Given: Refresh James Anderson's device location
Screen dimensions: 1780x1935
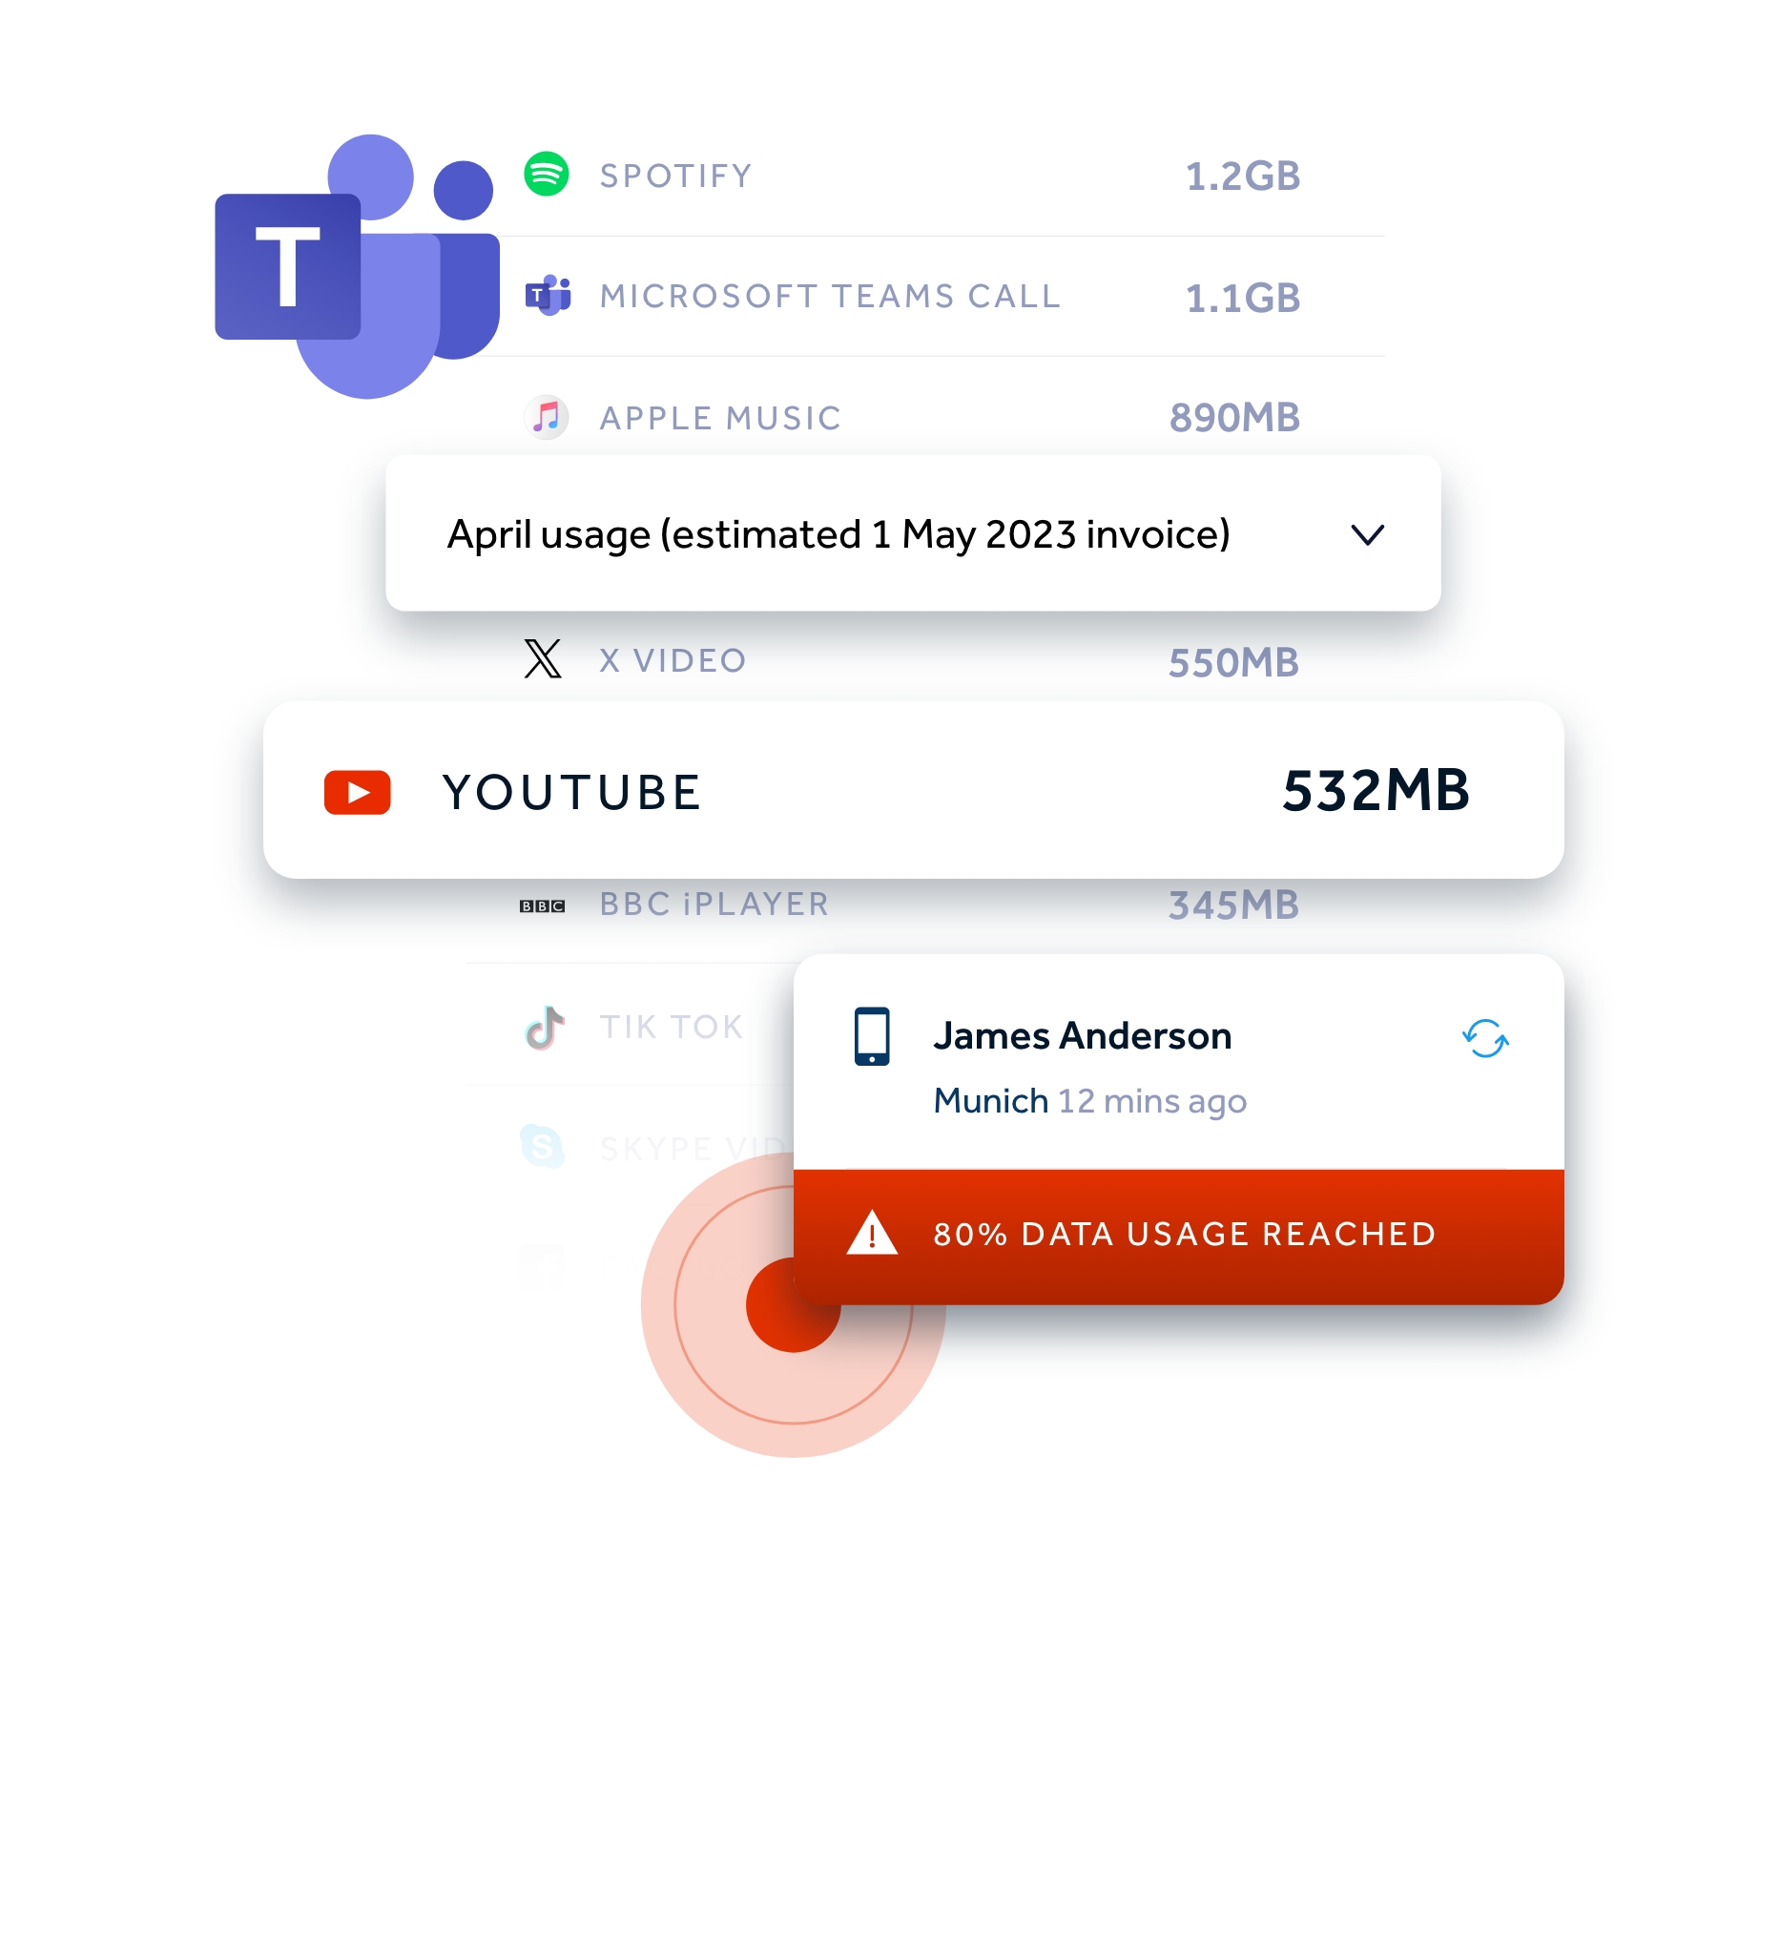Looking at the screenshot, I should pos(1484,1038).
